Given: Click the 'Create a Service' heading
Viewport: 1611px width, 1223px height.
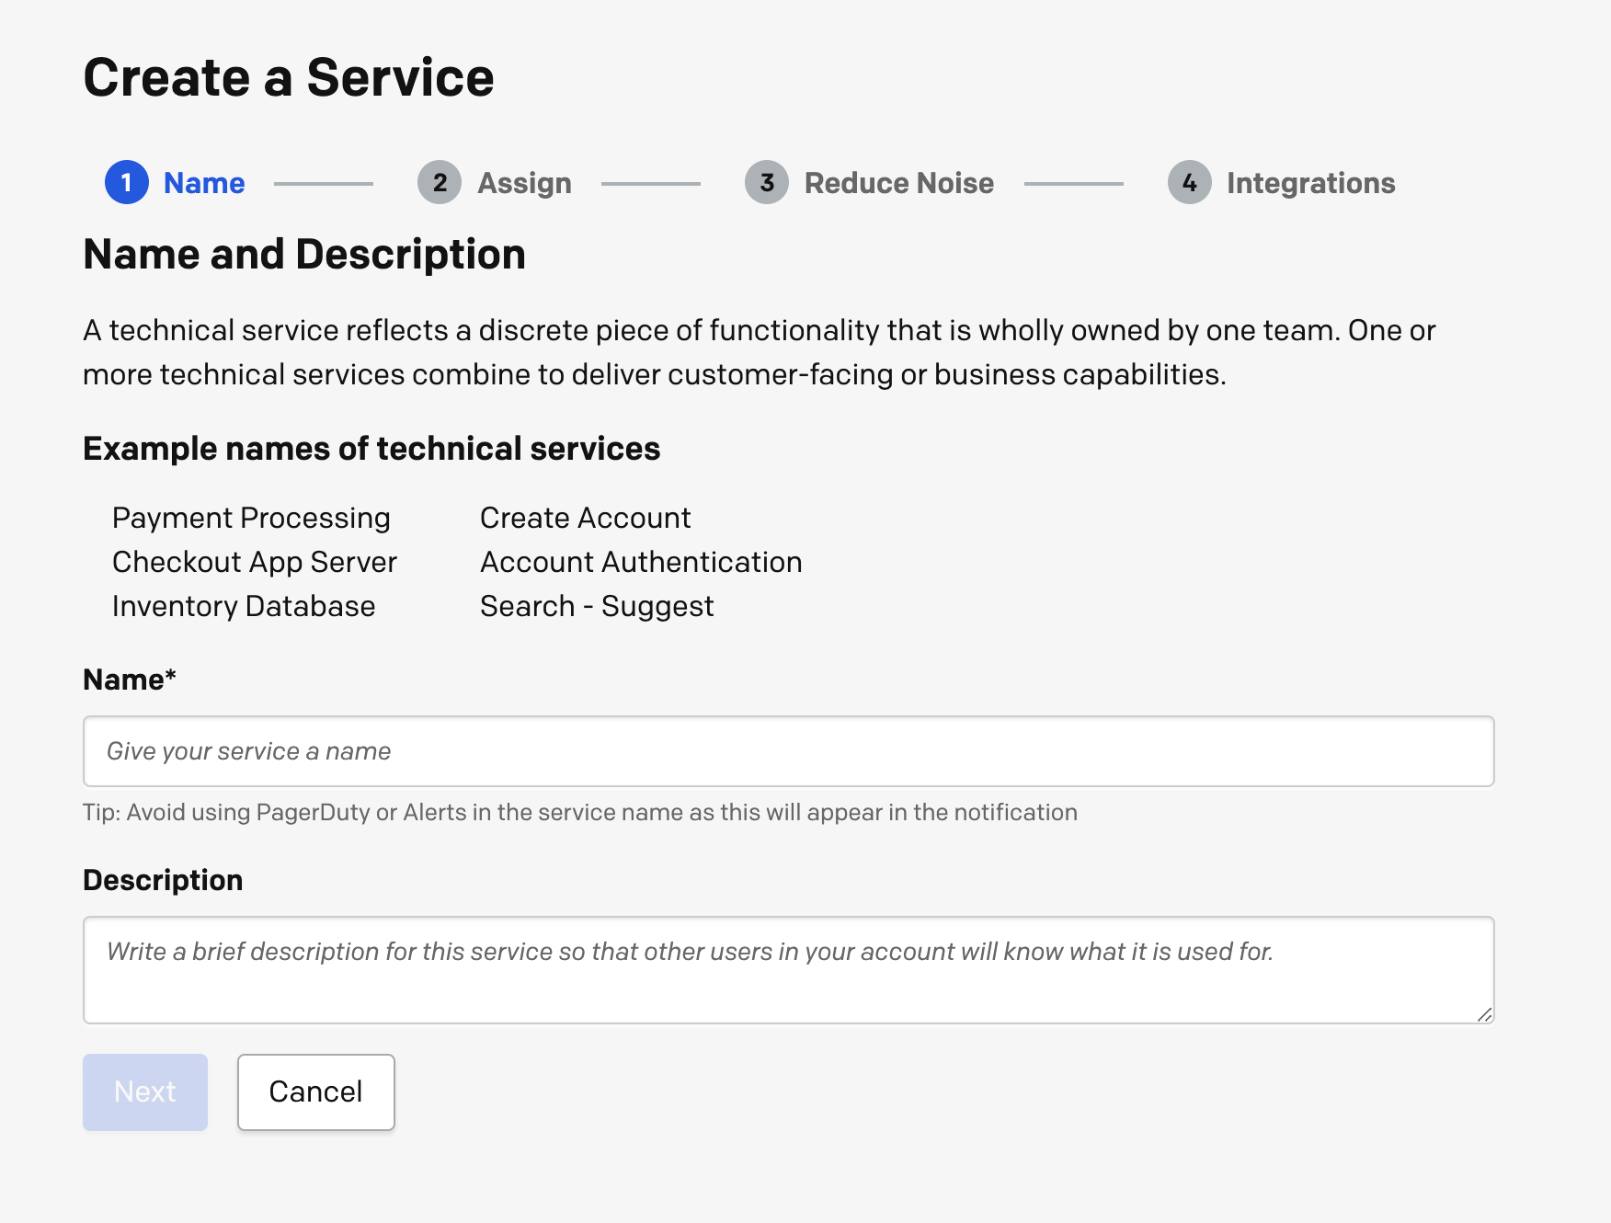Looking at the screenshot, I should click(x=289, y=77).
